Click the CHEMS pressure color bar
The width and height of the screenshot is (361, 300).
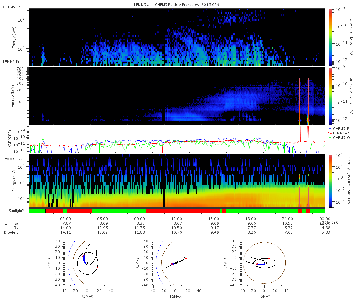click(x=330, y=37)
